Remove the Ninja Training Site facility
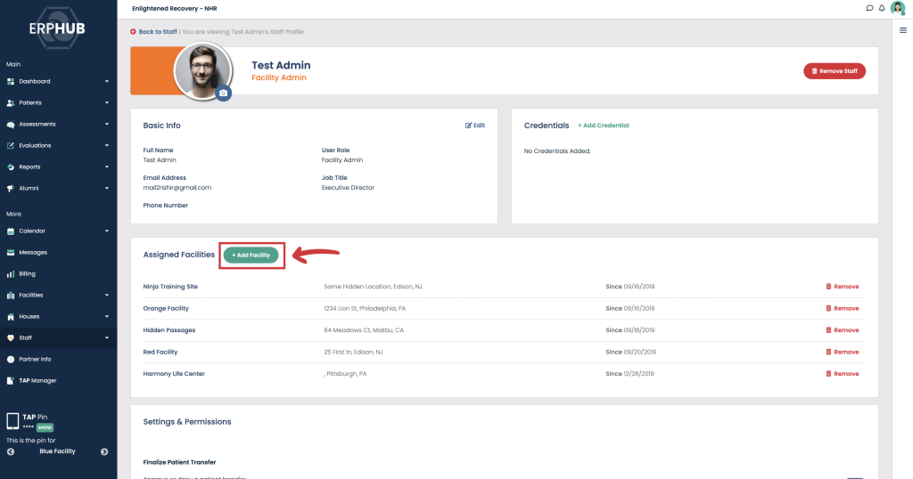913x479 pixels. [x=843, y=287]
